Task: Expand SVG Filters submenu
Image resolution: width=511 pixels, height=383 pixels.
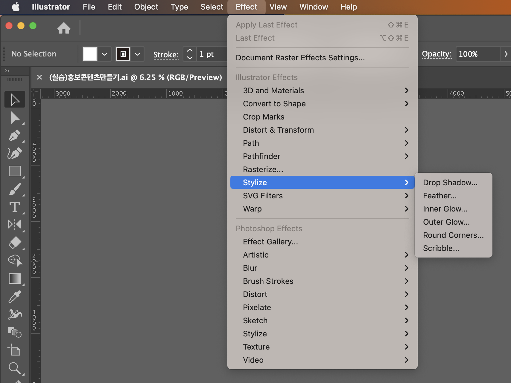Action: 322,196
